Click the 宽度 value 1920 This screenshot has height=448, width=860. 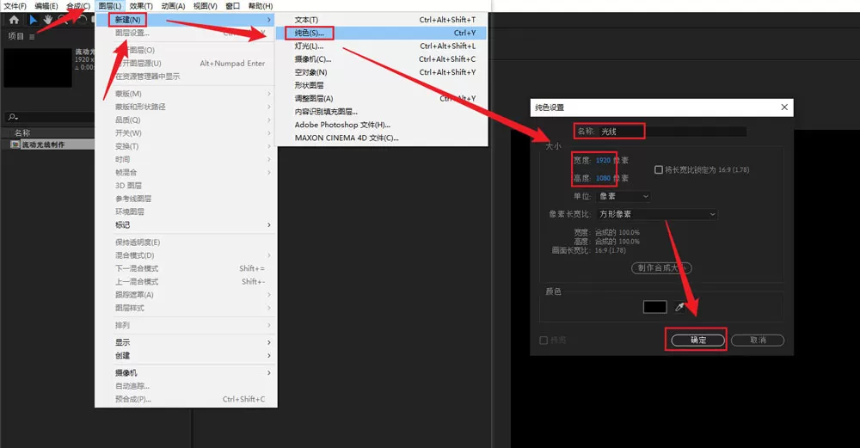tap(604, 161)
